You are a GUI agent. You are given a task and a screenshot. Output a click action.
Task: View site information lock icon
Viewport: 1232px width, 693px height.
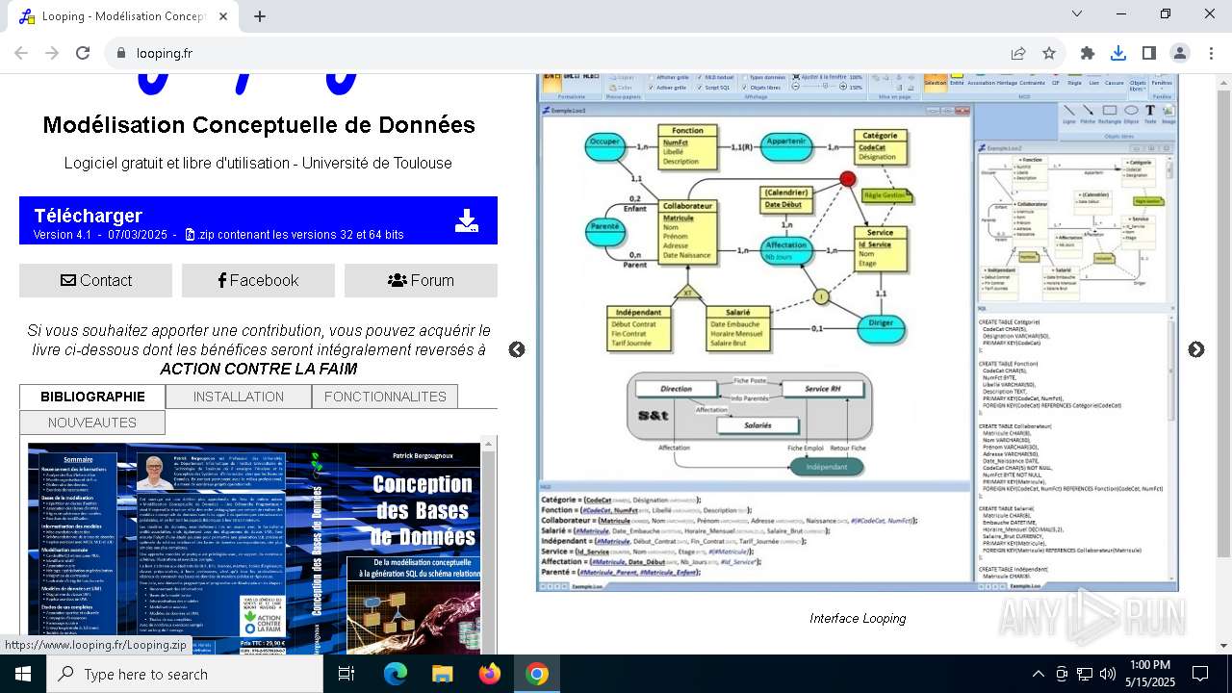coord(121,54)
